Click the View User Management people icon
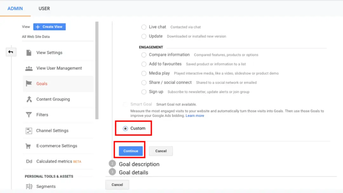This screenshot has height=193, width=343. pyautogui.click(x=29, y=69)
